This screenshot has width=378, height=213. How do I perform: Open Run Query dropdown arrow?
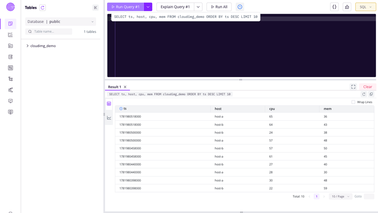148,7
